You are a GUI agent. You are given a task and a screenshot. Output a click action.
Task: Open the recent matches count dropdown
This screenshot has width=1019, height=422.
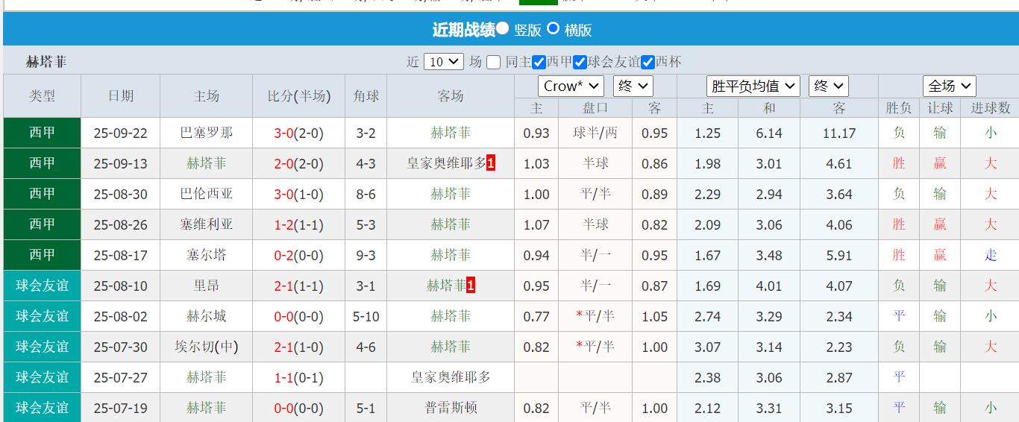pyautogui.click(x=444, y=62)
